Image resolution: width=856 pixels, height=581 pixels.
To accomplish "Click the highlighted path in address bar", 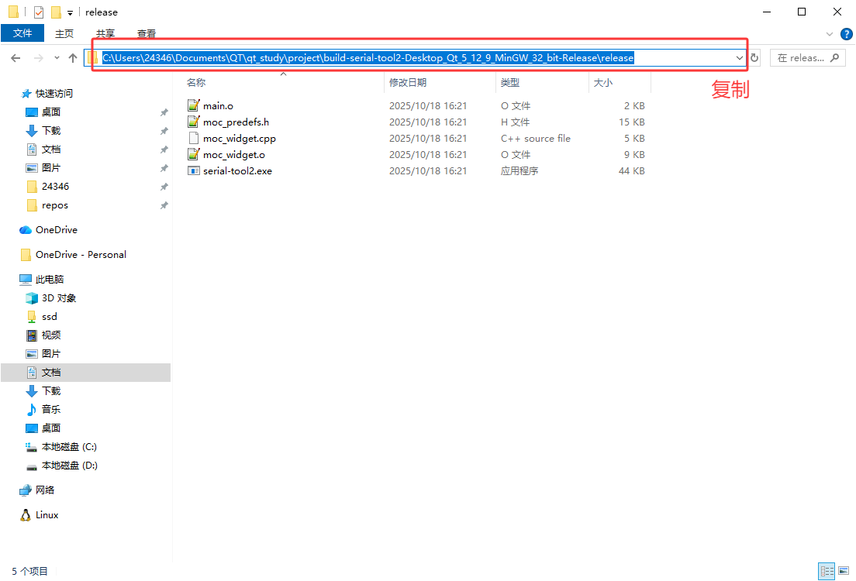I will pos(368,58).
